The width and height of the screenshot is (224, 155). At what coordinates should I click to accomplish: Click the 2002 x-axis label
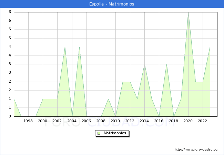[57, 121]
